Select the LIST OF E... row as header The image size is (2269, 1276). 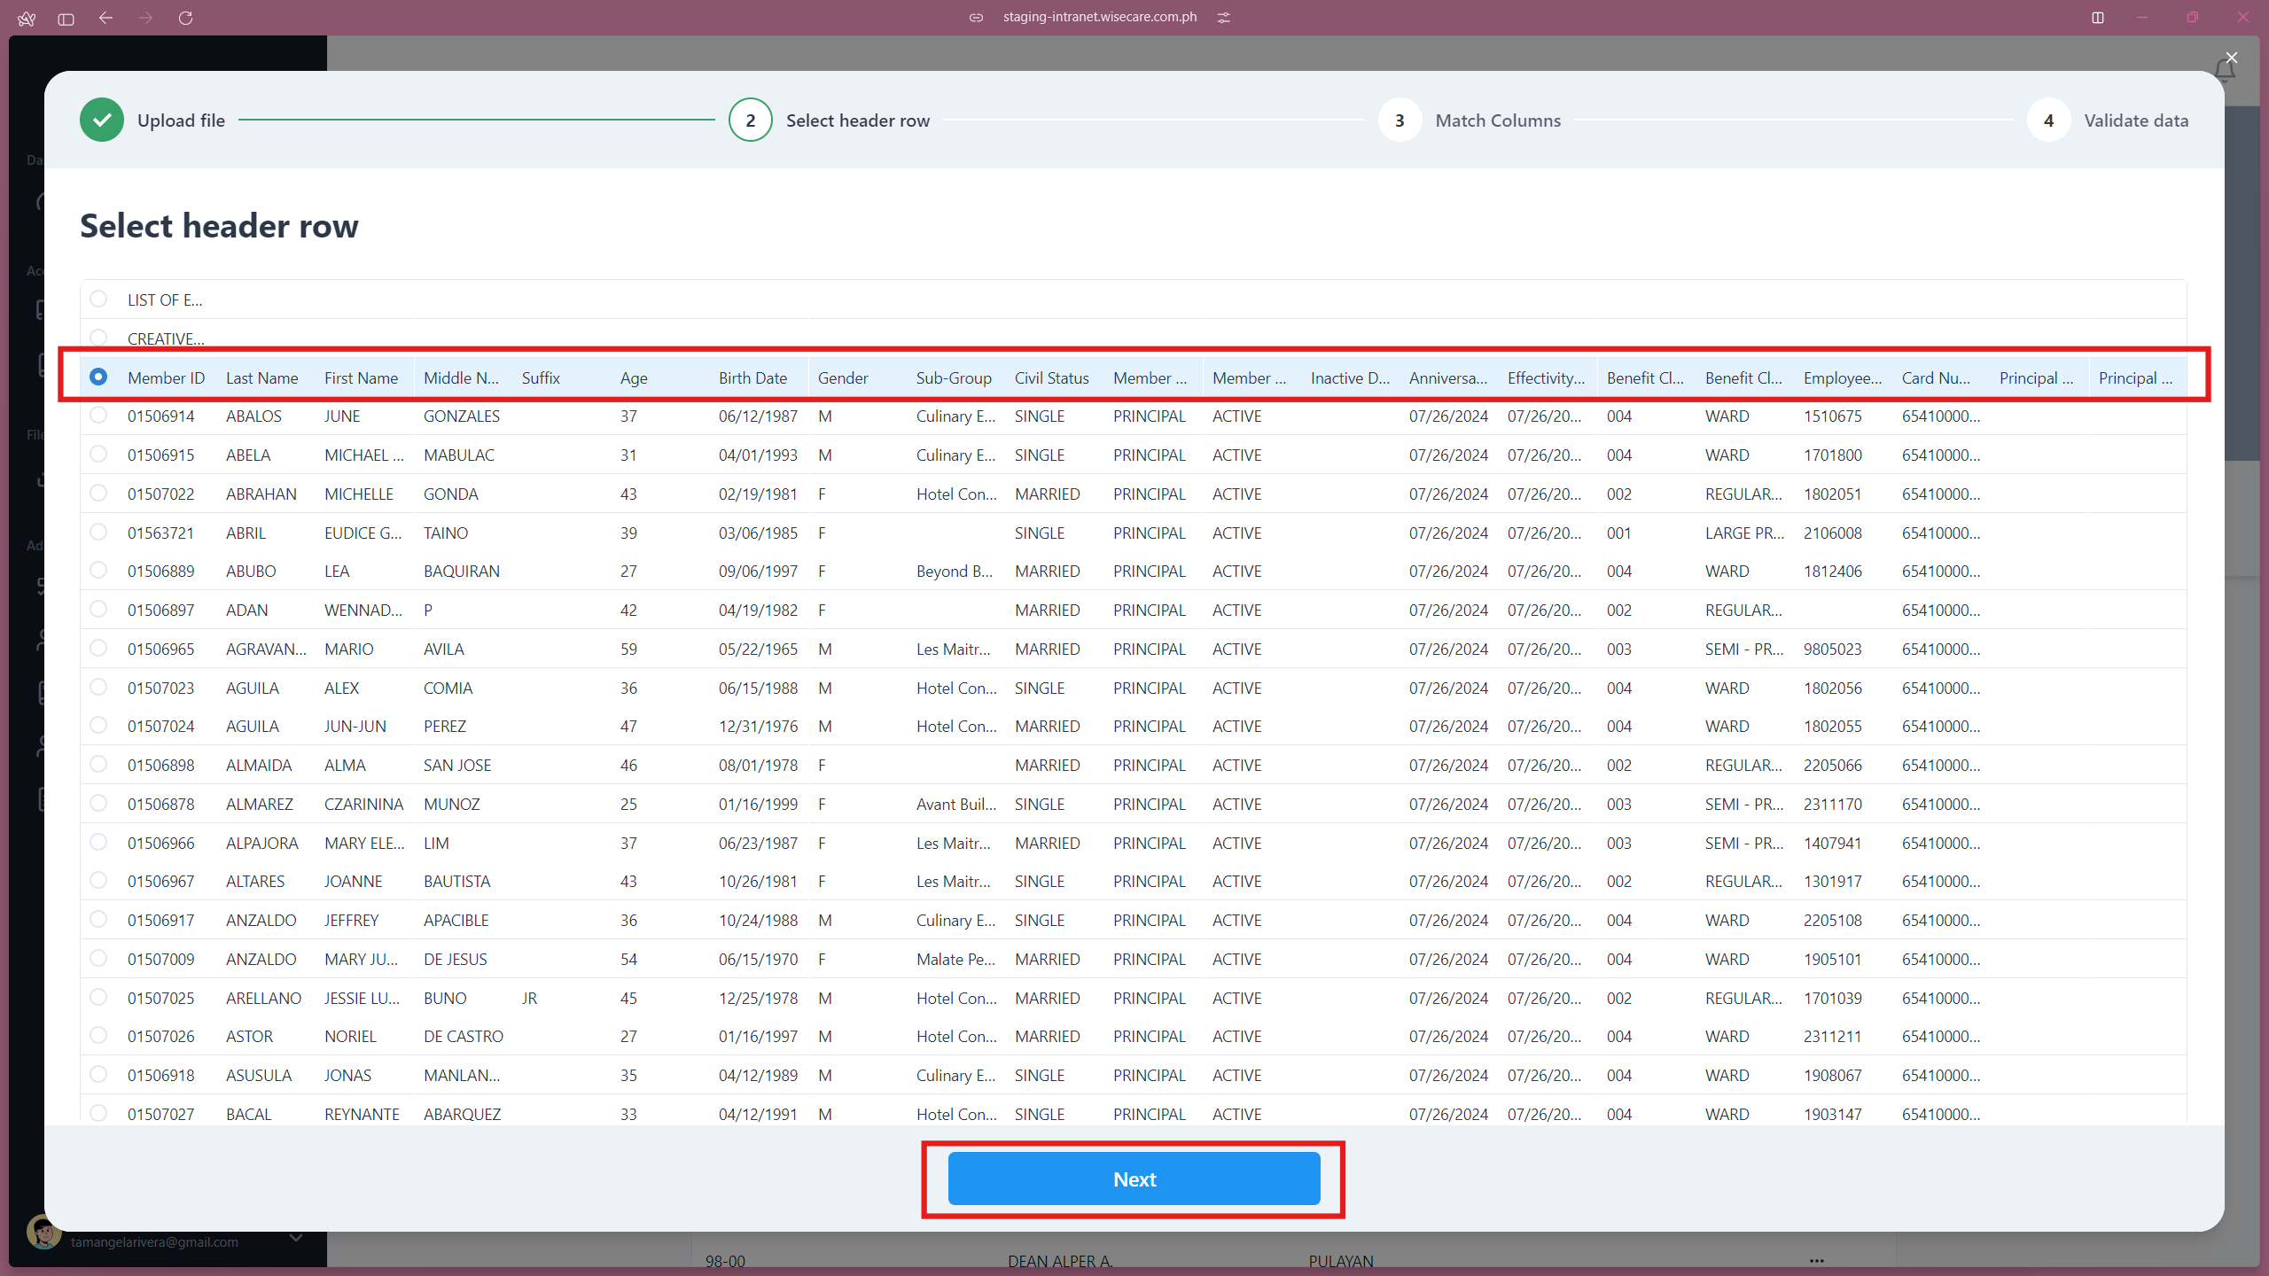[98, 300]
